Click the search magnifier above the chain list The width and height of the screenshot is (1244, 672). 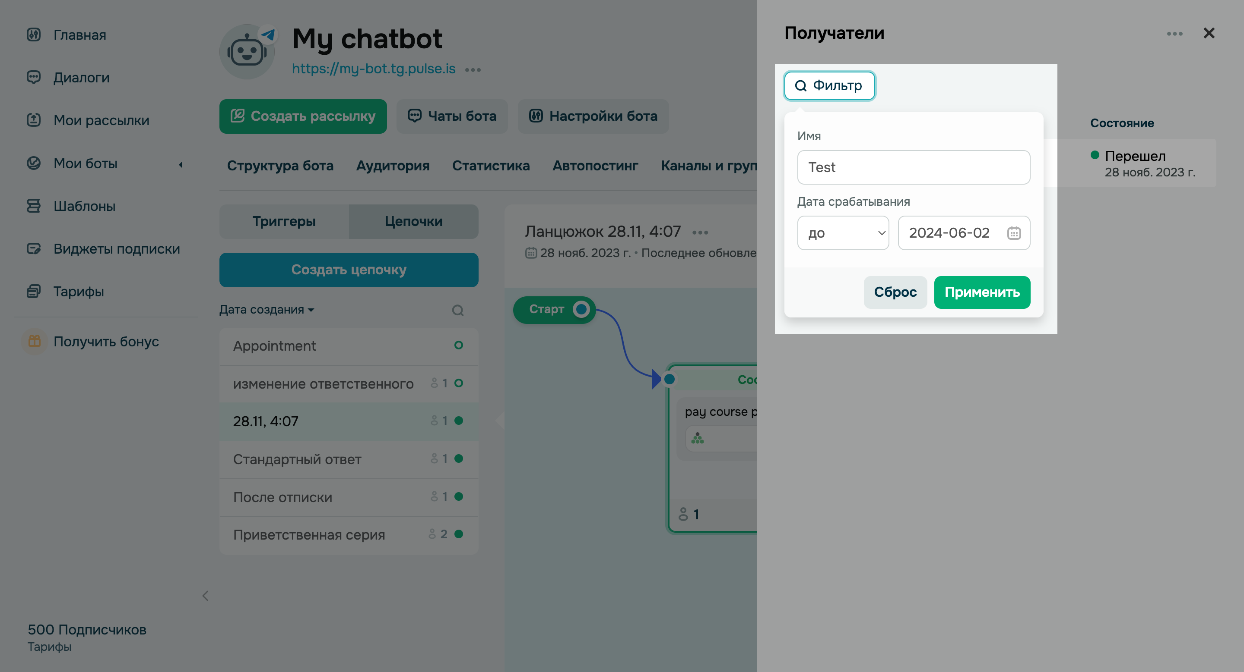(x=458, y=310)
